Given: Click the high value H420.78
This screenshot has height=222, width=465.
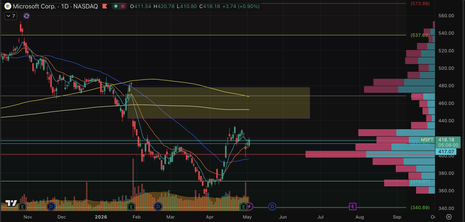Looking at the screenshot, I should point(164,7).
